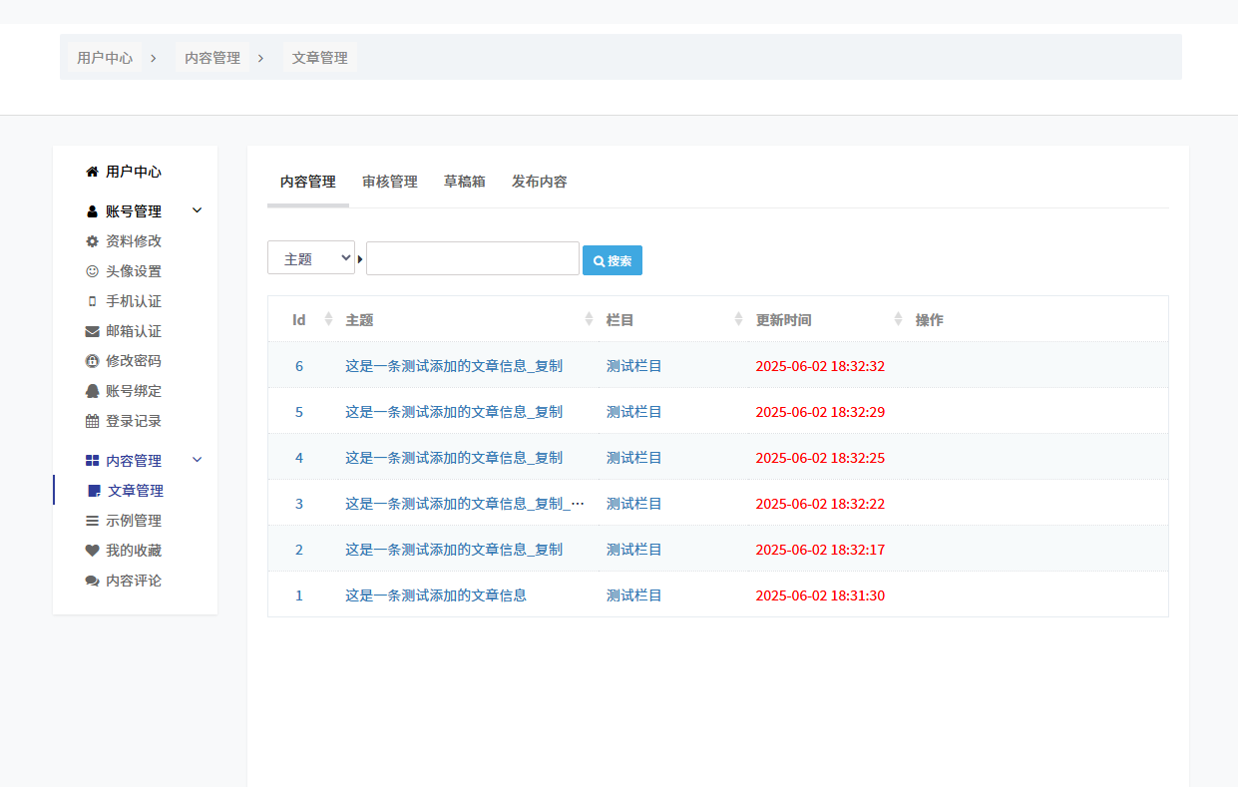
Task: Click the phone icon beside 手机认证
Action: tap(93, 301)
